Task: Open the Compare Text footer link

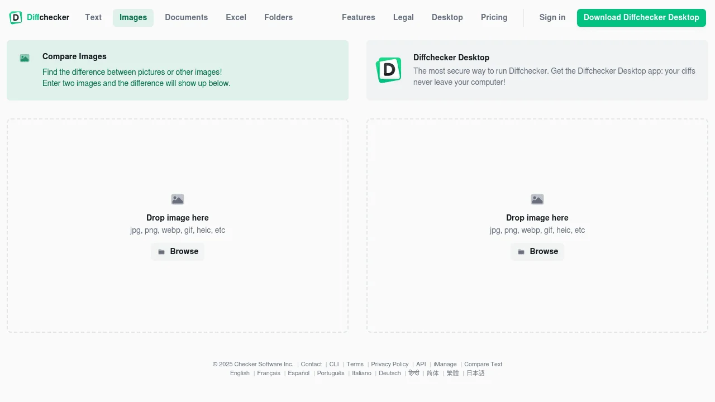Action: click(483, 364)
